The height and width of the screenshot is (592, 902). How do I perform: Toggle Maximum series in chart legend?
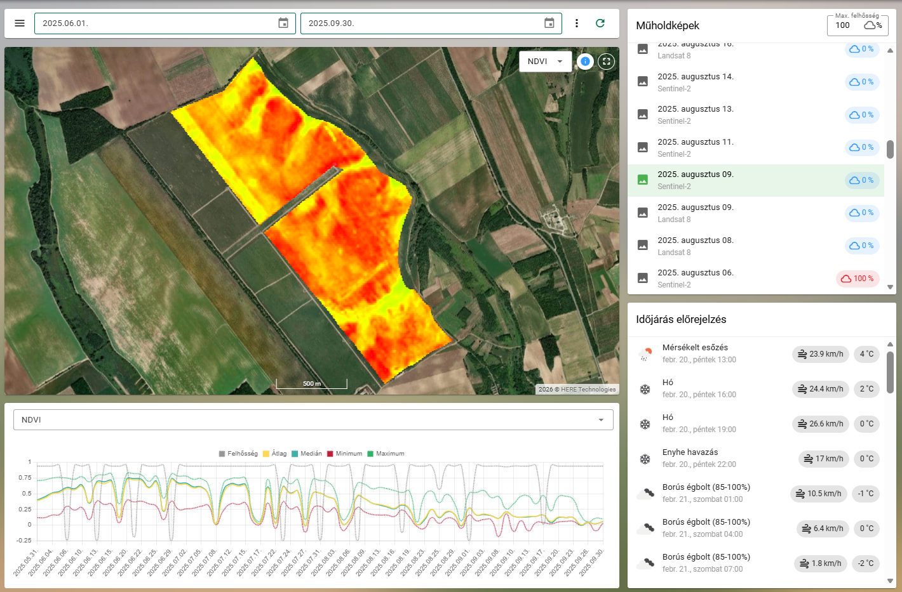point(386,454)
